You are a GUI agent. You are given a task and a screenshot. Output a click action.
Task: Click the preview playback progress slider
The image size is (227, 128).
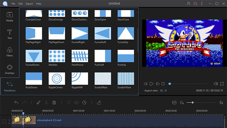188,84
